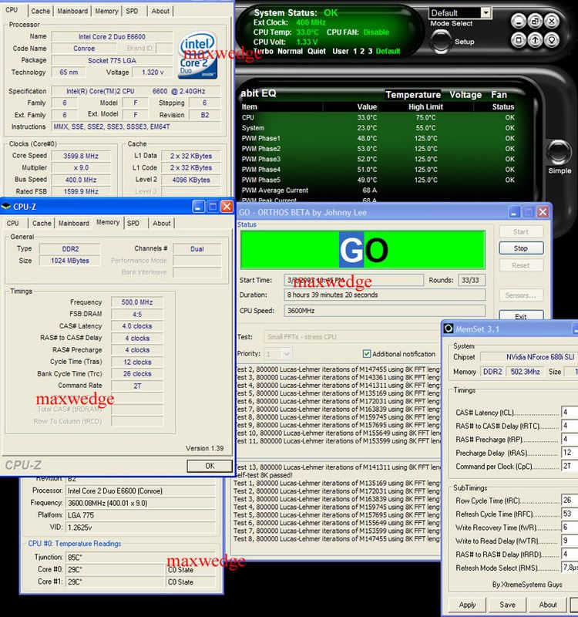
Task: Click the Duration field in ORTHOS
Action: point(385,295)
